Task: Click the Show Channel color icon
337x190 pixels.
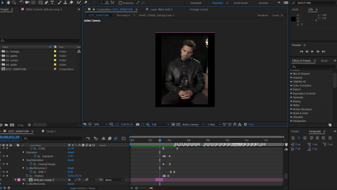Action: [148, 124]
